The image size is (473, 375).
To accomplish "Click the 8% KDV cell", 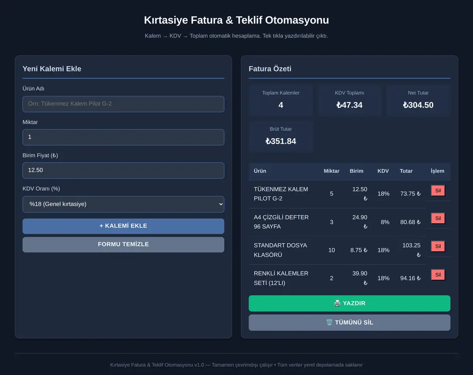I will point(385,222).
